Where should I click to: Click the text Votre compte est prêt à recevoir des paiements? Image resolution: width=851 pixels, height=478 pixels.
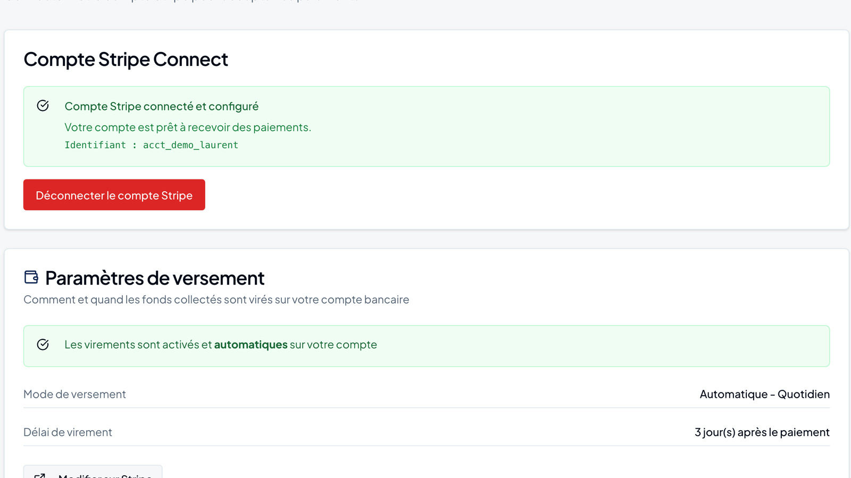click(x=188, y=127)
